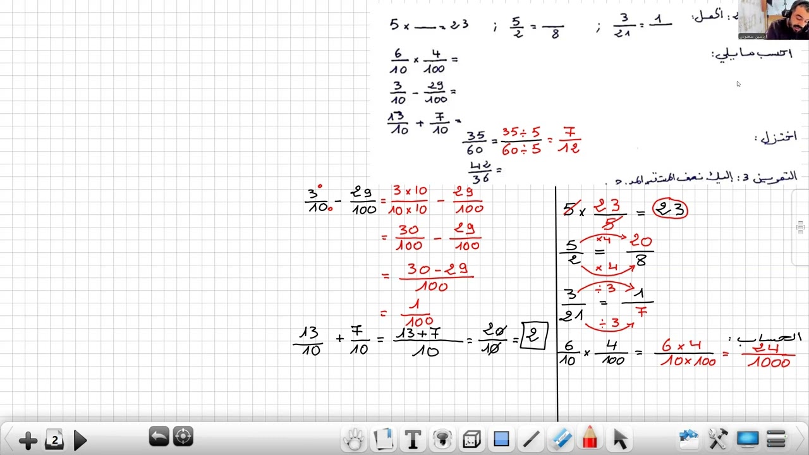The image size is (809, 455).
Task: Collapse toolbar using left edge chevron
Action: [7, 439]
